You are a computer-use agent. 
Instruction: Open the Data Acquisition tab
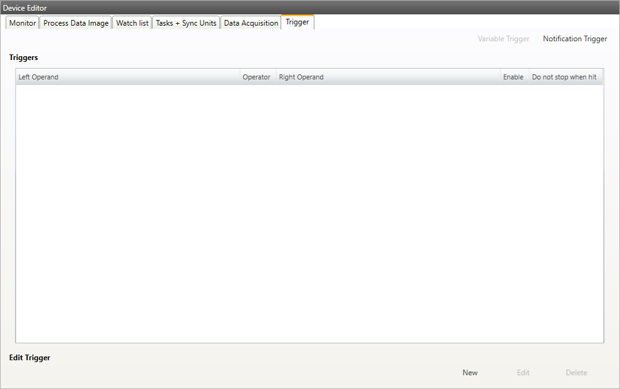[x=251, y=23]
